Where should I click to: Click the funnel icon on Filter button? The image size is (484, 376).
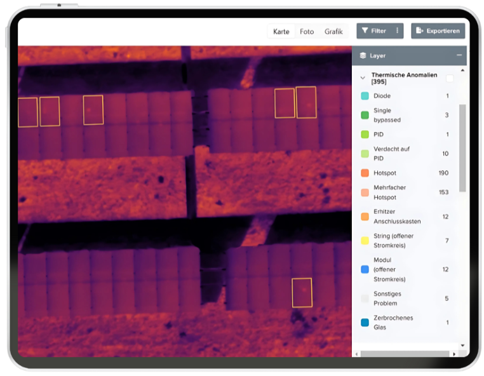365,30
